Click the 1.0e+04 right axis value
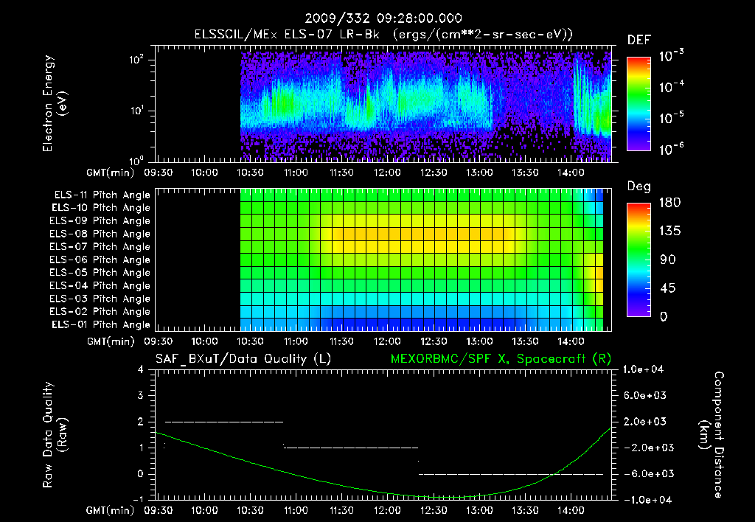This screenshot has width=755, height=522. pos(643,369)
